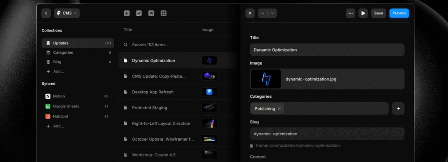This screenshot has height=162, width=448.
Task: Go to next item with down chevron
Action: [x=272, y=13]
